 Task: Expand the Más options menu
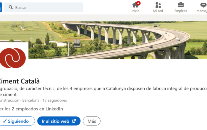pos(92,121)
